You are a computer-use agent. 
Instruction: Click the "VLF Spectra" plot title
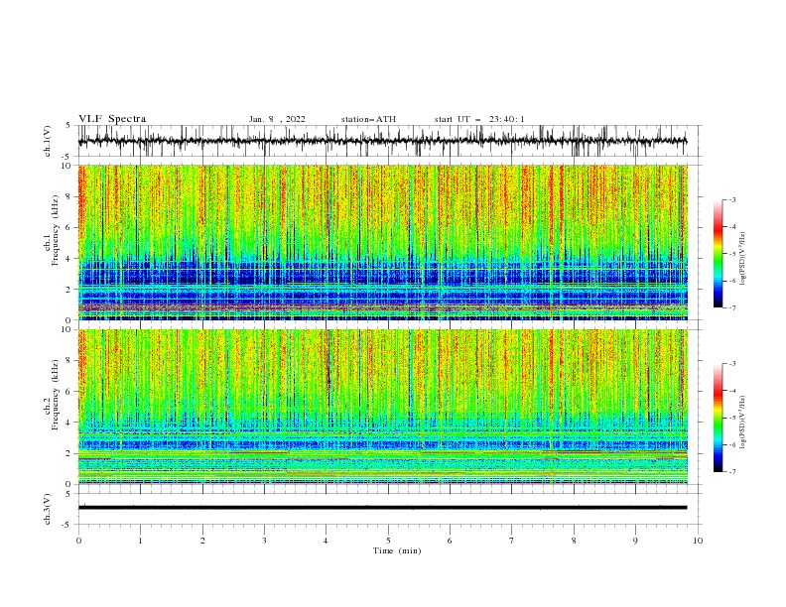coord(112,119)
